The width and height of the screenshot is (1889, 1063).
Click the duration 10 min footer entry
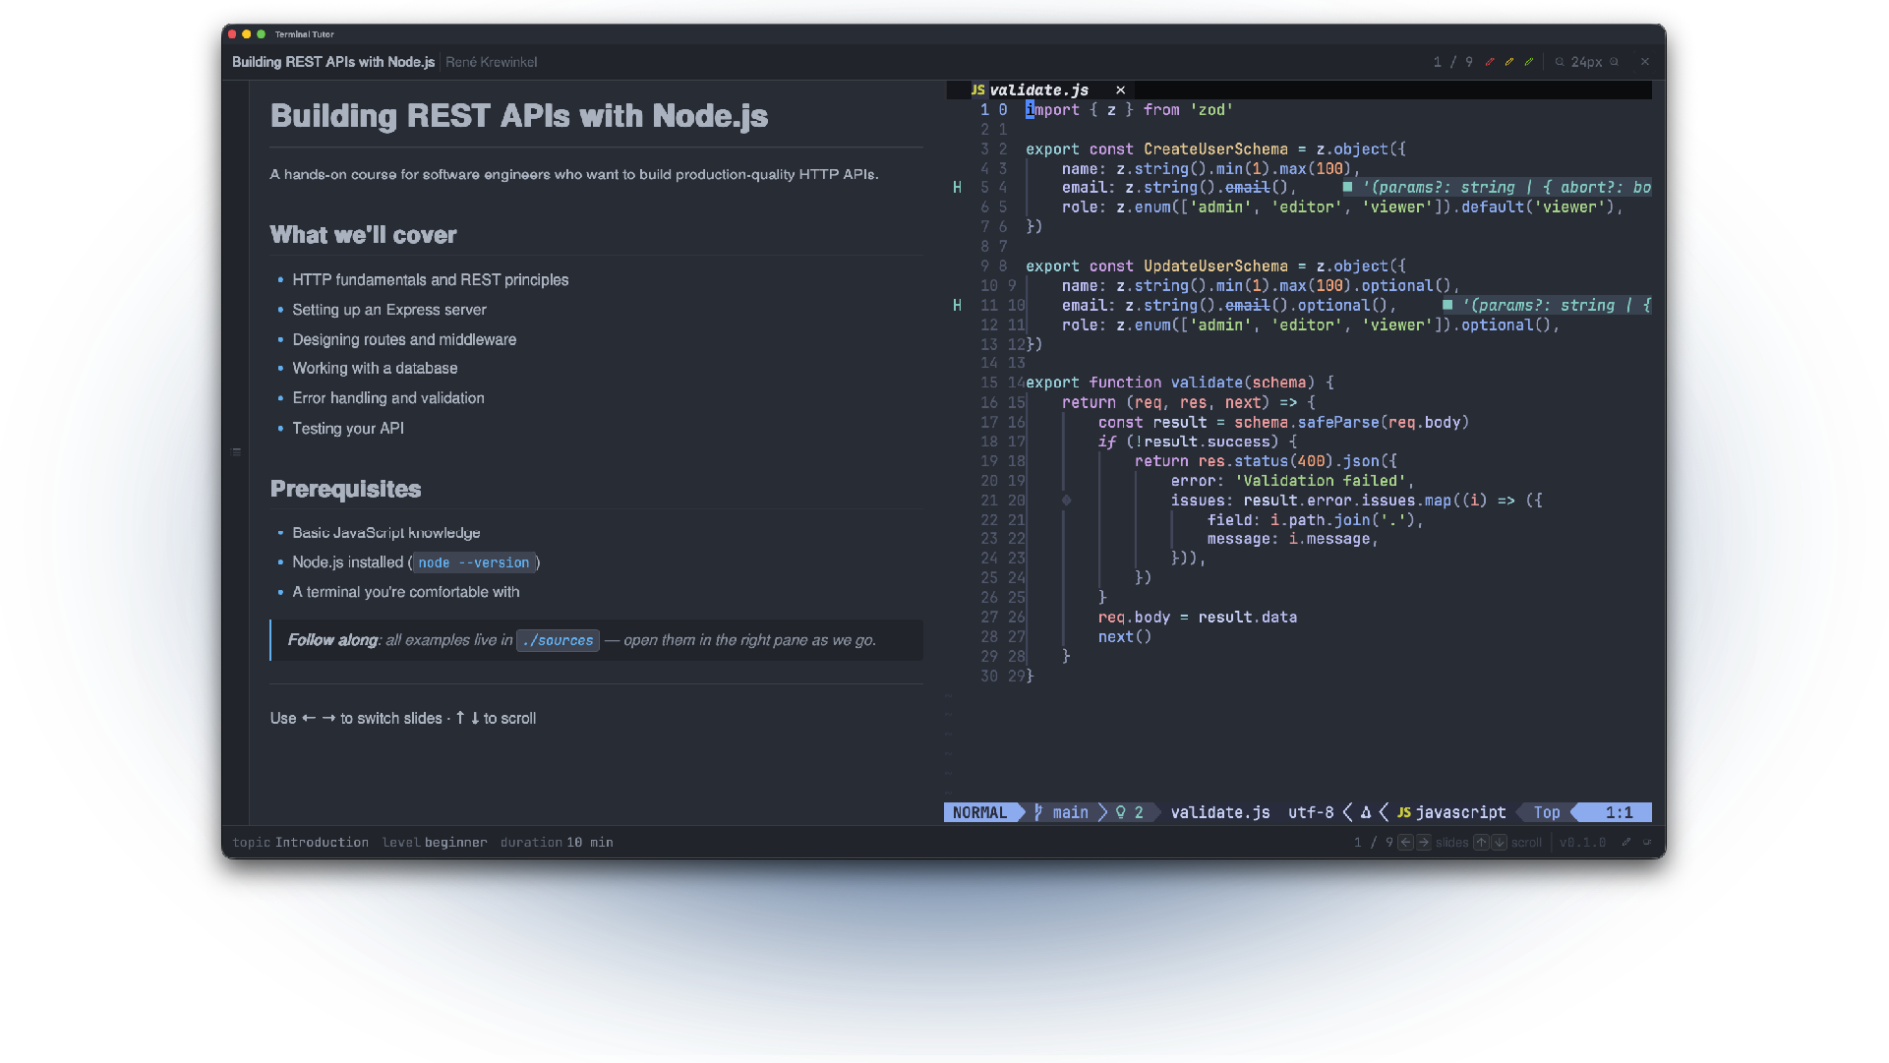[x=557, y=843]
